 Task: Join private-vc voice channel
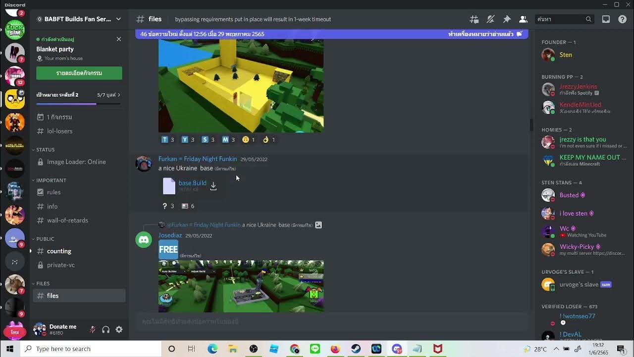79,265
